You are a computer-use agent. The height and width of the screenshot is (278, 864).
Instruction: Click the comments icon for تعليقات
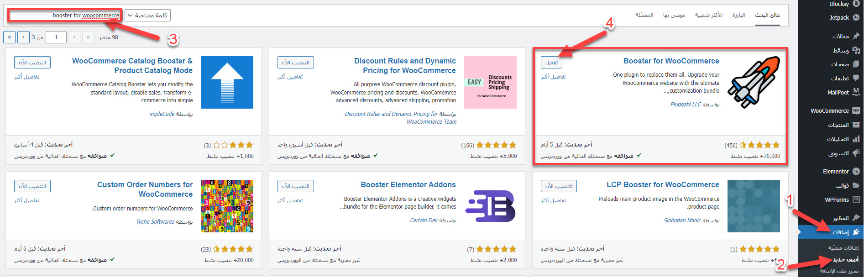pos(856,78)
